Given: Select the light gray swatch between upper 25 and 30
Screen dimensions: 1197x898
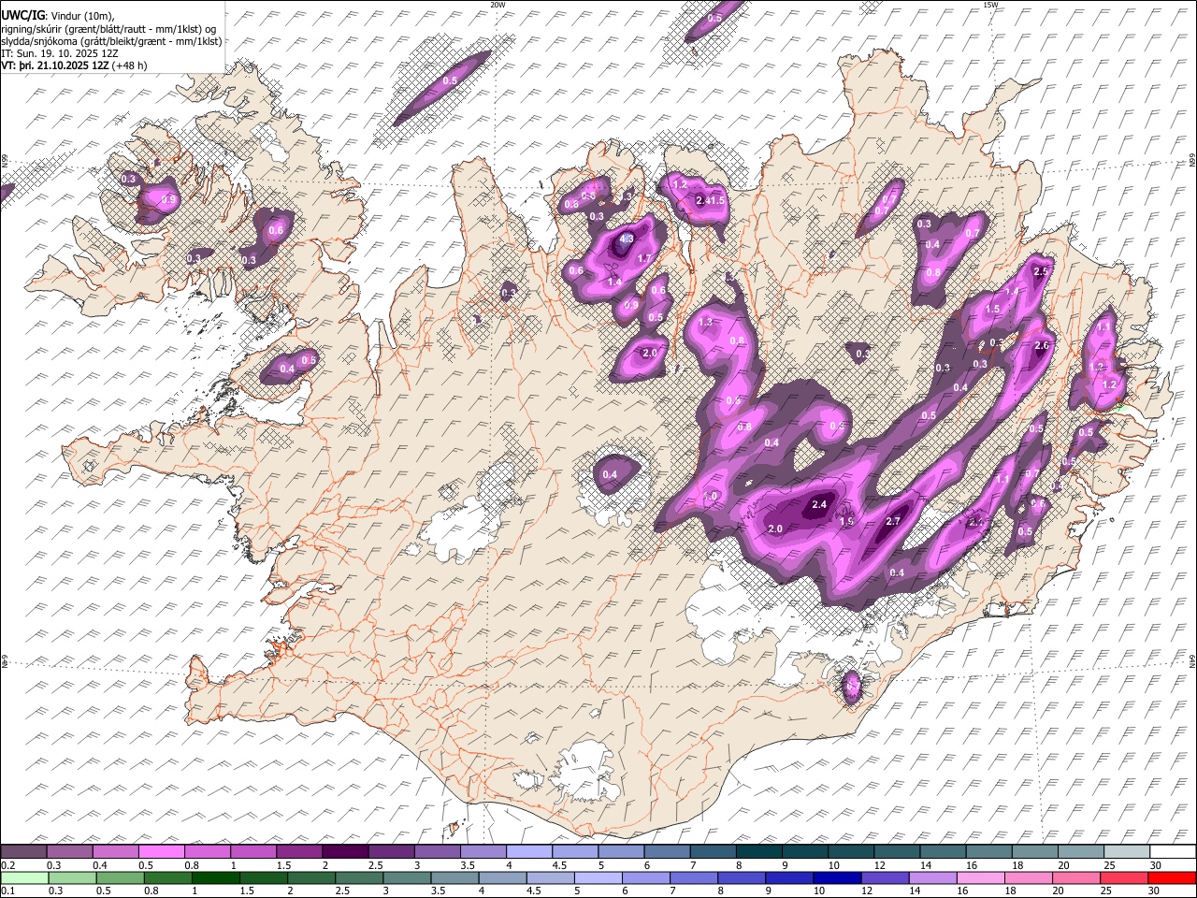Looking at the screenshot, I should click(x=1127, y=851).
